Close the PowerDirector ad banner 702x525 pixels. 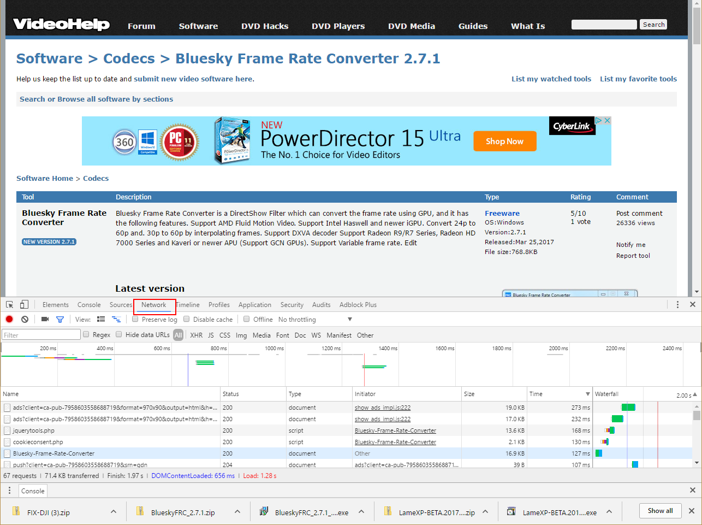click(607, 120)
